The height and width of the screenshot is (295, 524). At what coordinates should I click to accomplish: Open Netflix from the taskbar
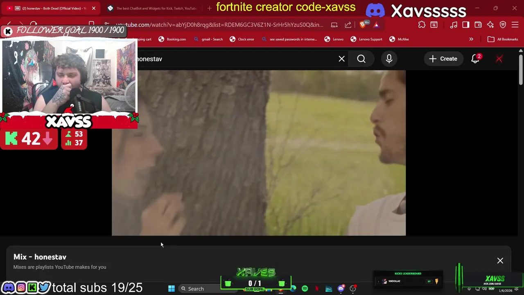317,288
